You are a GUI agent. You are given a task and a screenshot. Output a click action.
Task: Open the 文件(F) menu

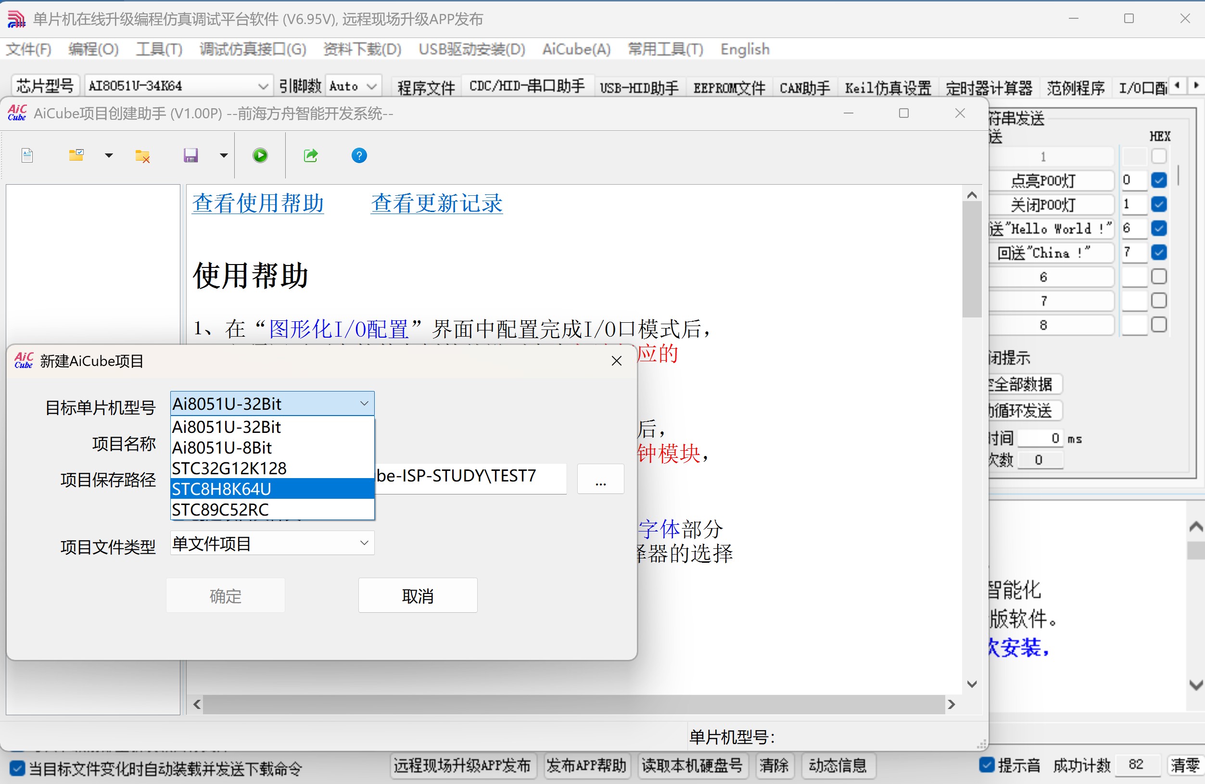[x=28, y=49]
